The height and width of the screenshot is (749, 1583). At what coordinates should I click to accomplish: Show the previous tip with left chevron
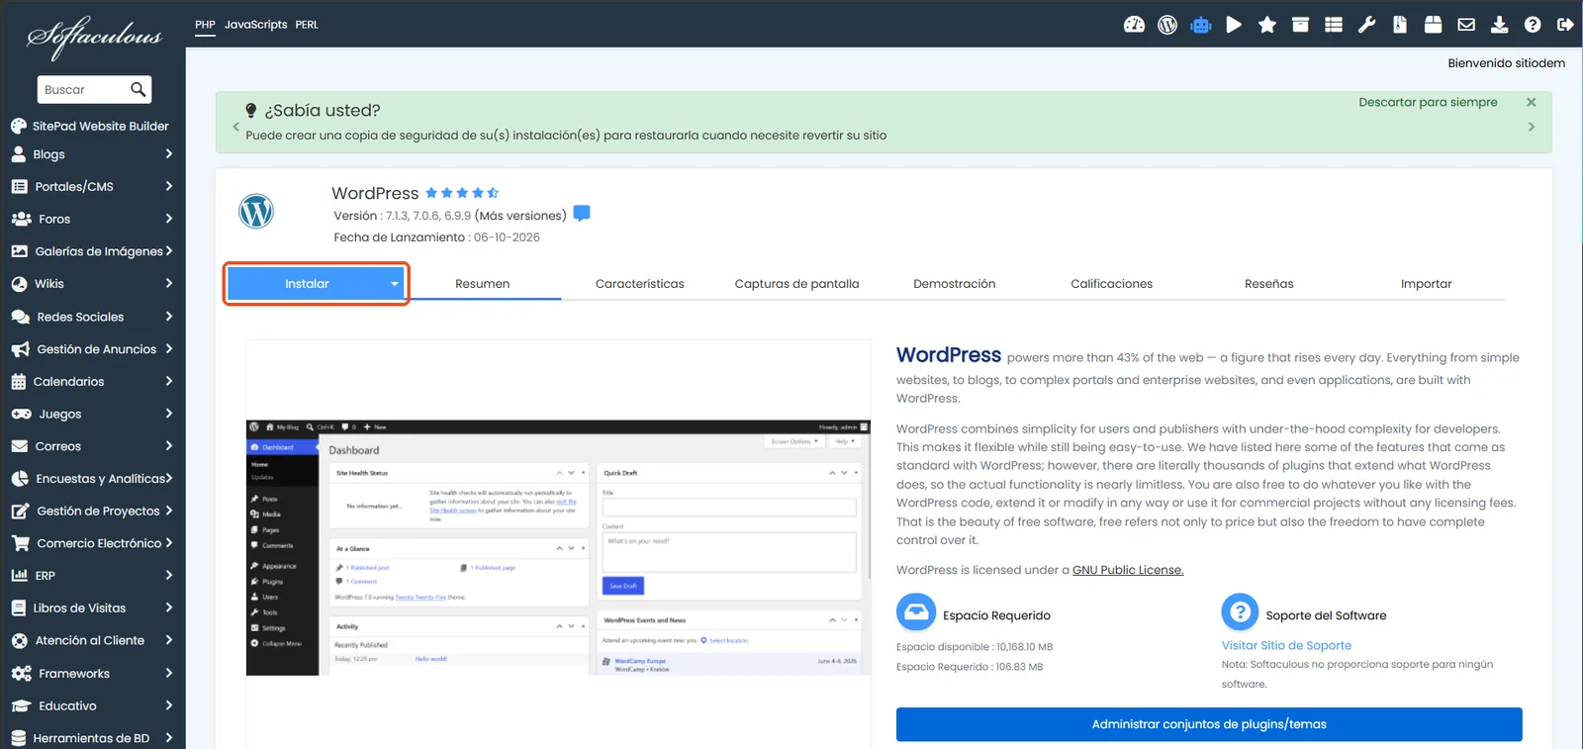235,127
